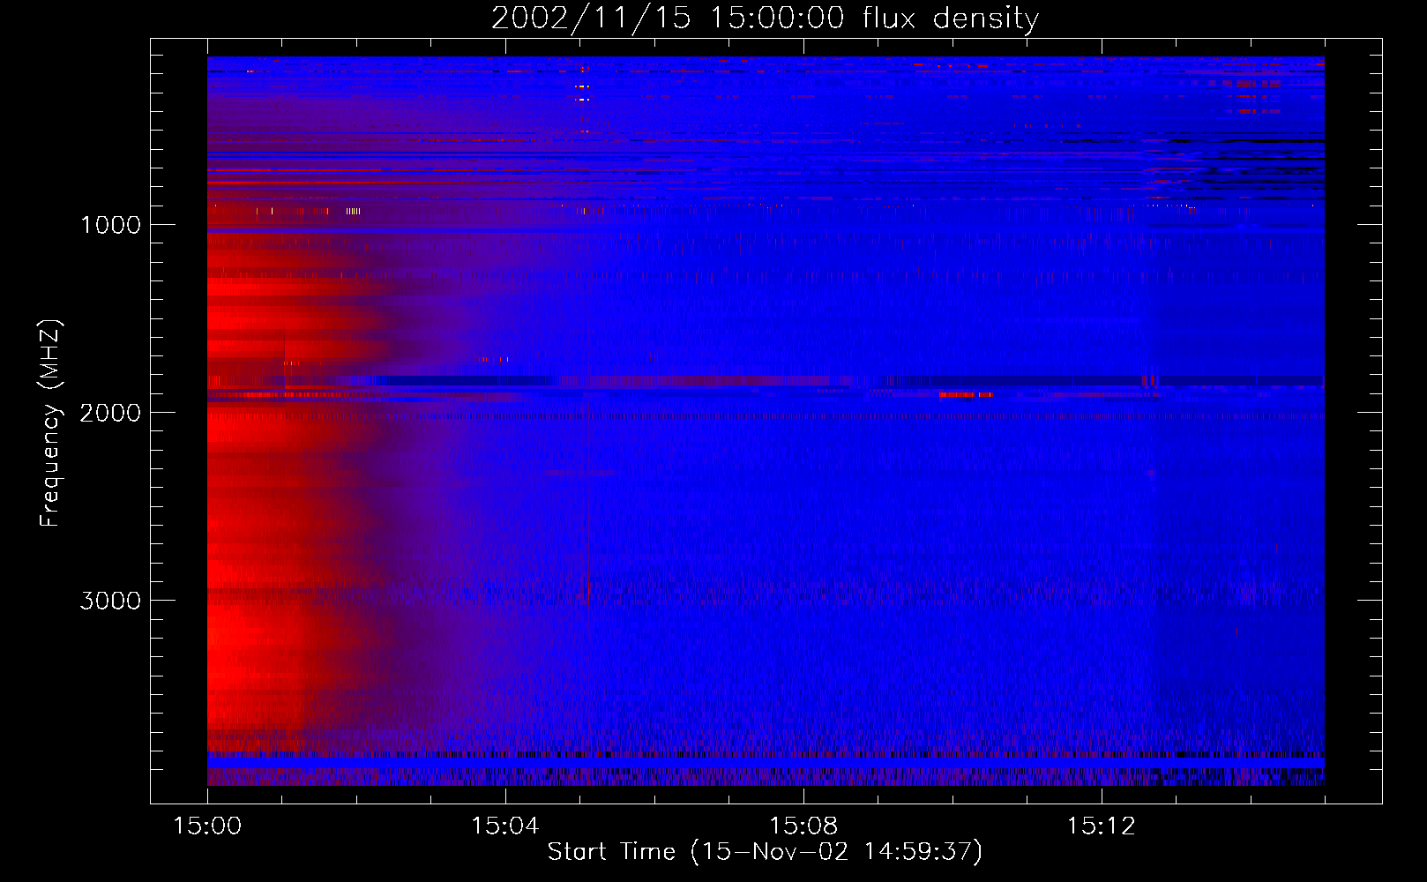Click the 'Frequency (MHZ)' y-axis label
The height and width of the screenshot is (882, 1427).
(50, 422)
